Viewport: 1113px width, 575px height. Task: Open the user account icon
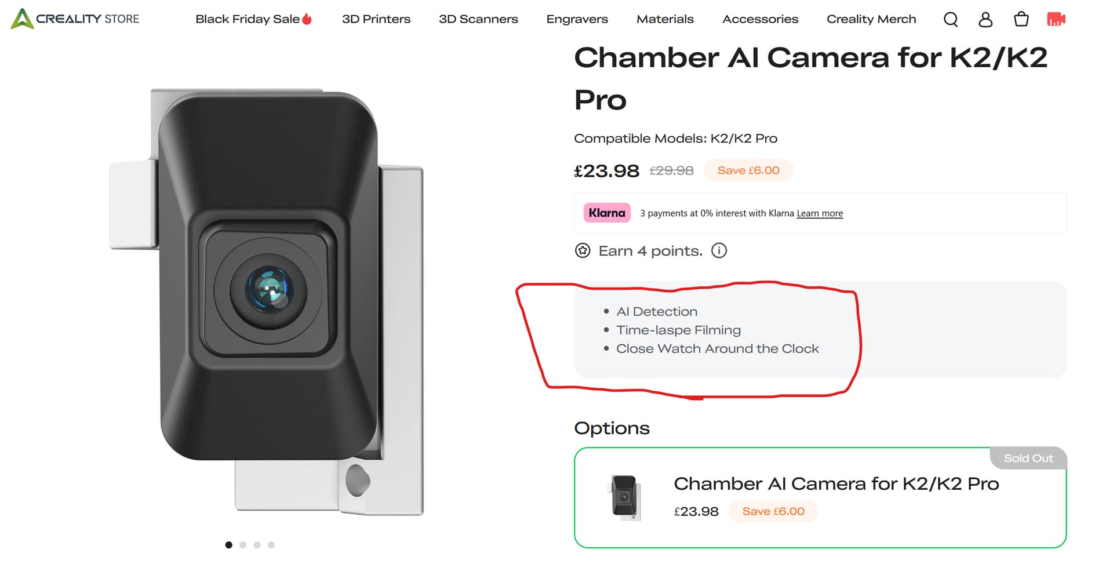[x=985, y=20]
